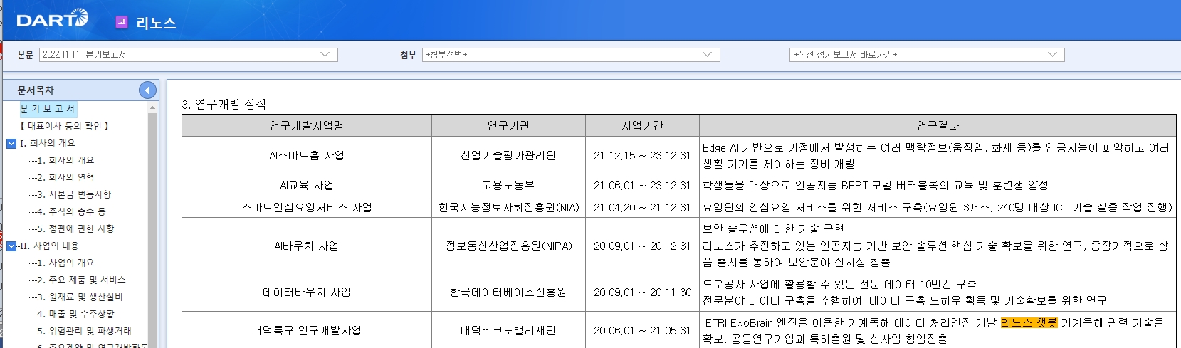This screenshot has width=1181, height=348.
Task: Click the 데이터바우처 사업 cell
Action: click(x=307, y=292)
